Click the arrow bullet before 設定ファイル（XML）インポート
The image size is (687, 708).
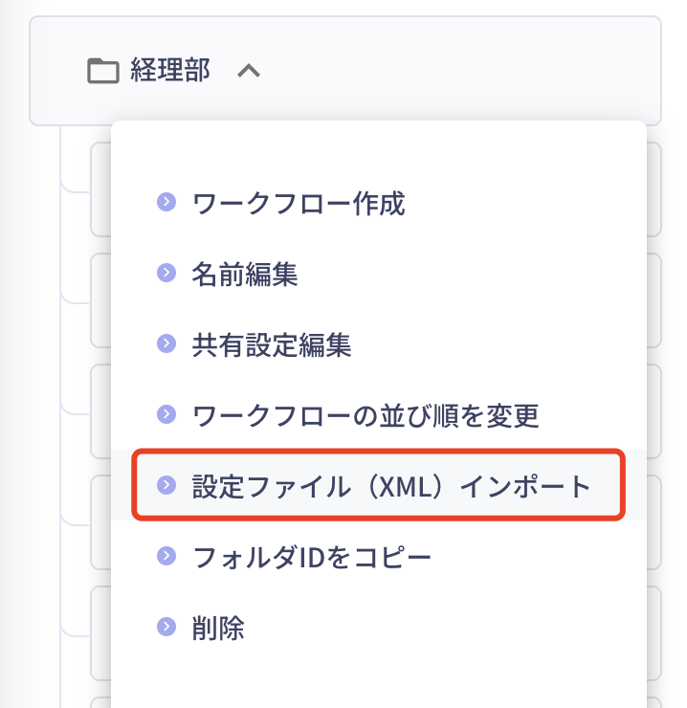coord(166,485)
